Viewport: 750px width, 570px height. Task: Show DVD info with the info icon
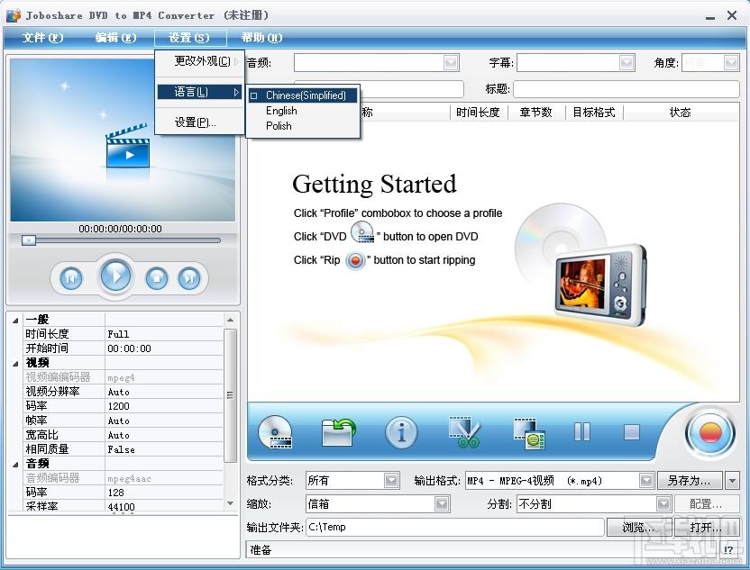[401, 433]
